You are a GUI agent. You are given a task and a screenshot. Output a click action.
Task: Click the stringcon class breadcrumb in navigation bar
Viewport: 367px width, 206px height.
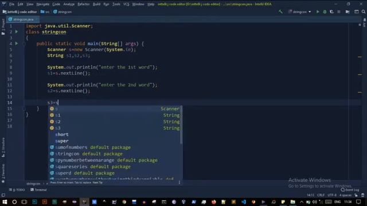click(x=63, y=11)
